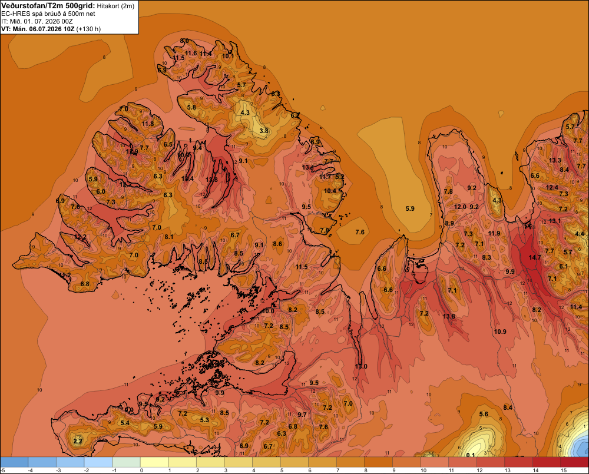Click the Veðurstofan/T2m 500grid title text

click(x=48, y=6)
